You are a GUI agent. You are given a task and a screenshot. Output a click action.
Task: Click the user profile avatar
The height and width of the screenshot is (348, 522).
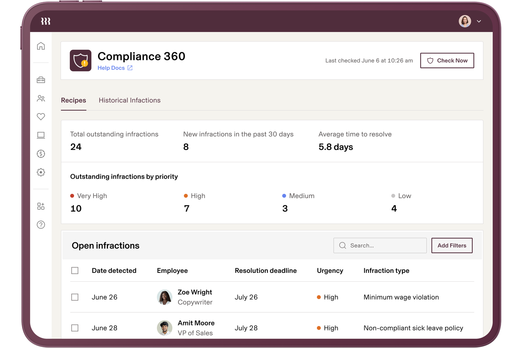(x=465, y=21)
